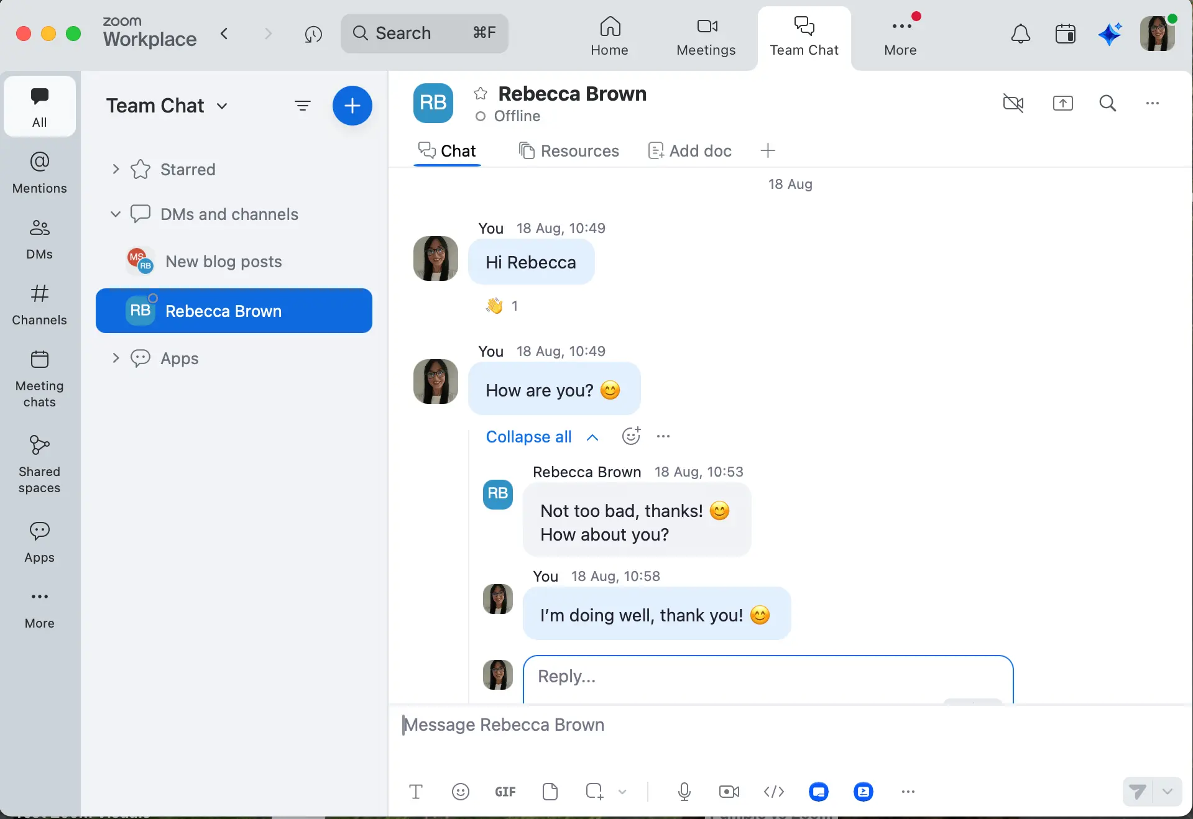Open the GIF picker
This screenshot has width=1193, height=819.
[505, 792]
